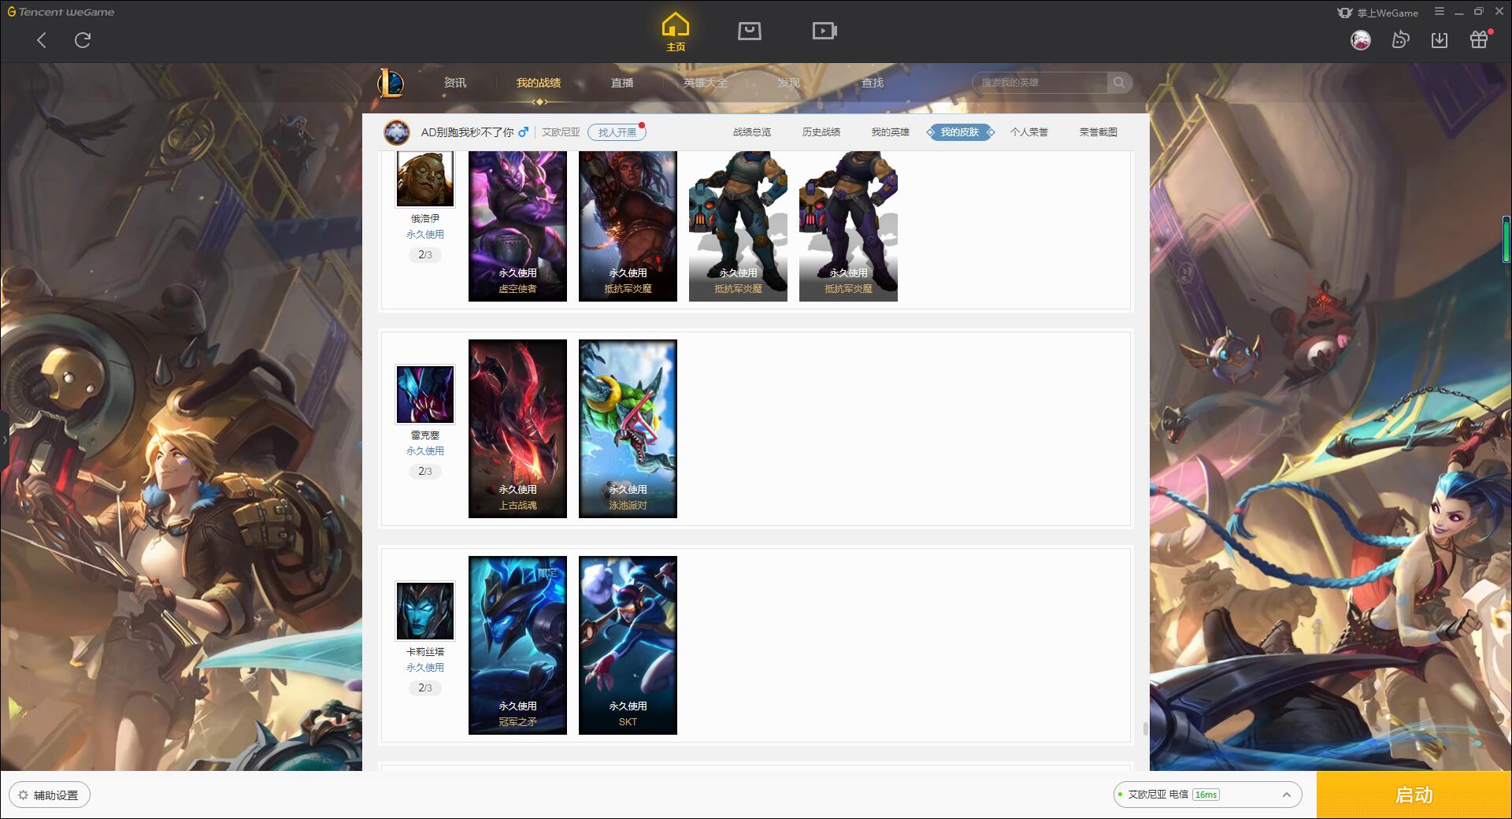Switch to the 英雄大全 tab
This screenshot has height=819, width=1512.
[x=706, y=83]
